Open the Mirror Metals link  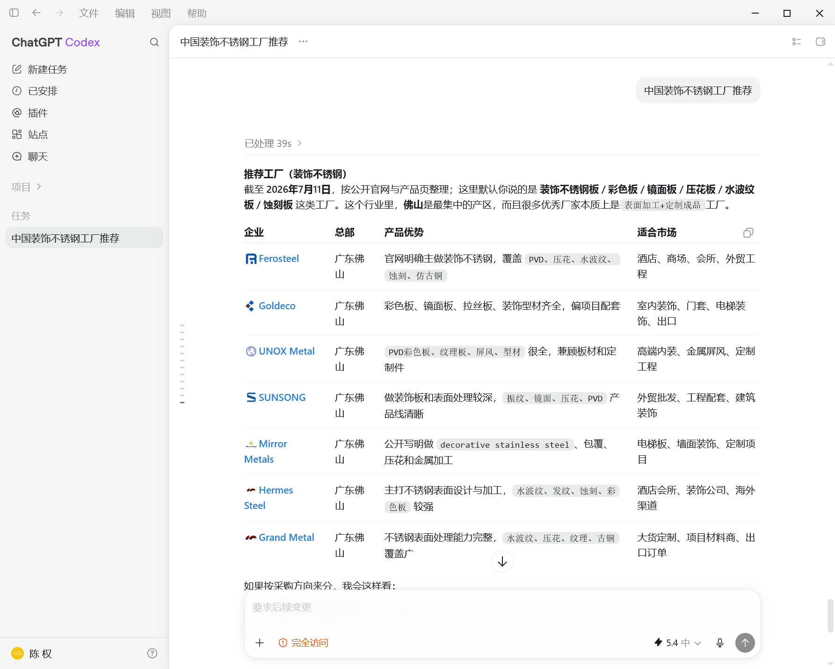pyautogui.click(x=266, y=451)
